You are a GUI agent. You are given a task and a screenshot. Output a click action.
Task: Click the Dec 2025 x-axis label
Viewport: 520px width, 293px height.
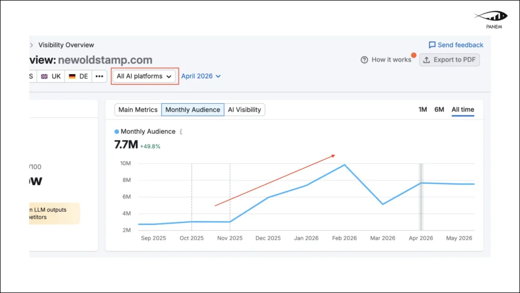click(x=268, y=238)
